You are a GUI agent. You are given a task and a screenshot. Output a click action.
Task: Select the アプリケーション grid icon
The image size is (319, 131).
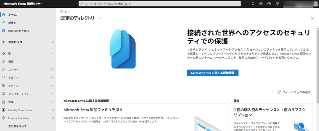coord(4,94)
